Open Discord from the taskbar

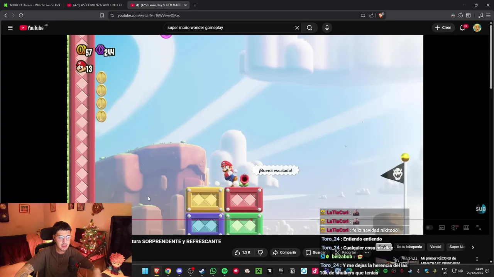coord(179,271)
